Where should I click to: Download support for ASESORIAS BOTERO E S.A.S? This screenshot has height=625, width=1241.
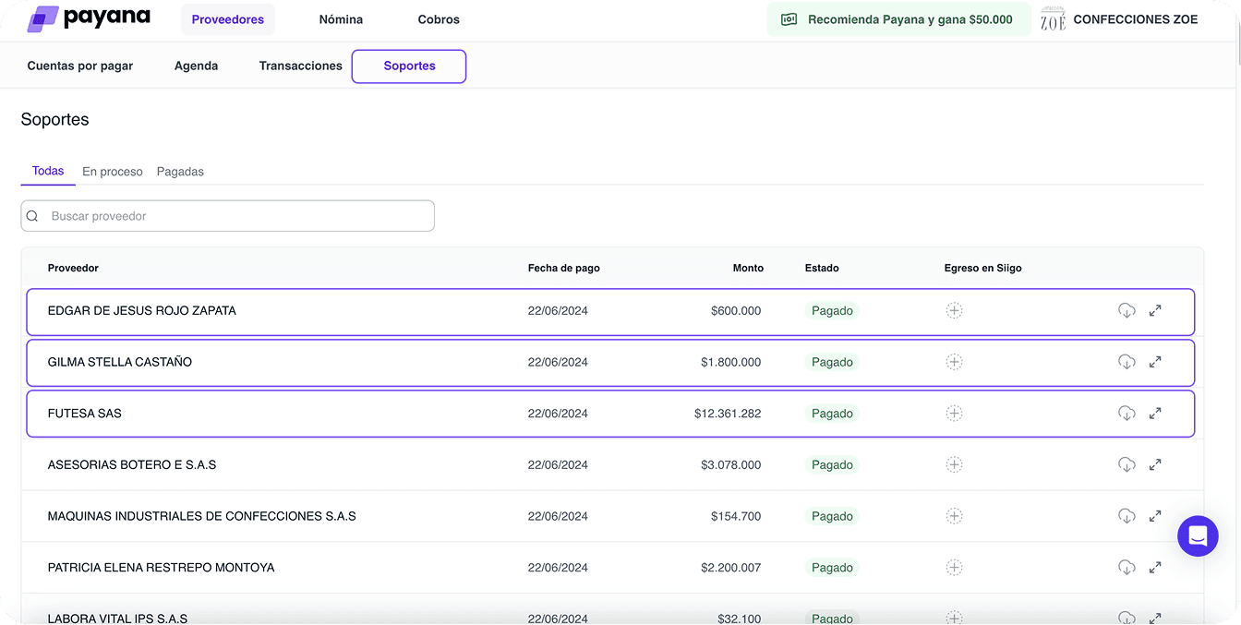(1127, 464)
